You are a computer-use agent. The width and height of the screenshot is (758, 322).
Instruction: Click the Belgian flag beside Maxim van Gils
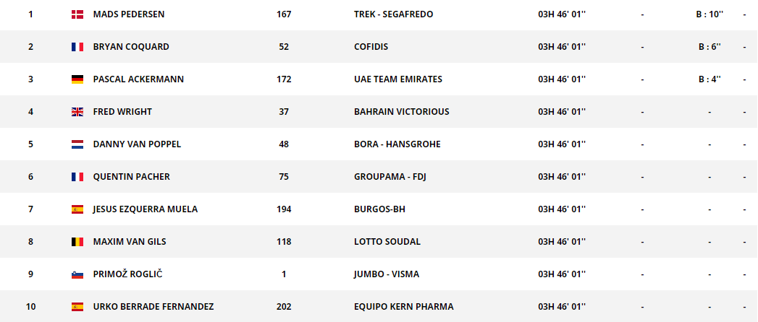click(x=77, y=242)
